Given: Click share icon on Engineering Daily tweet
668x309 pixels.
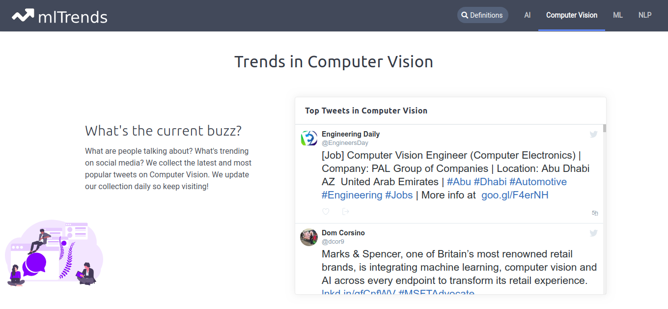Looking at the screenshot, I should point(345,212).
